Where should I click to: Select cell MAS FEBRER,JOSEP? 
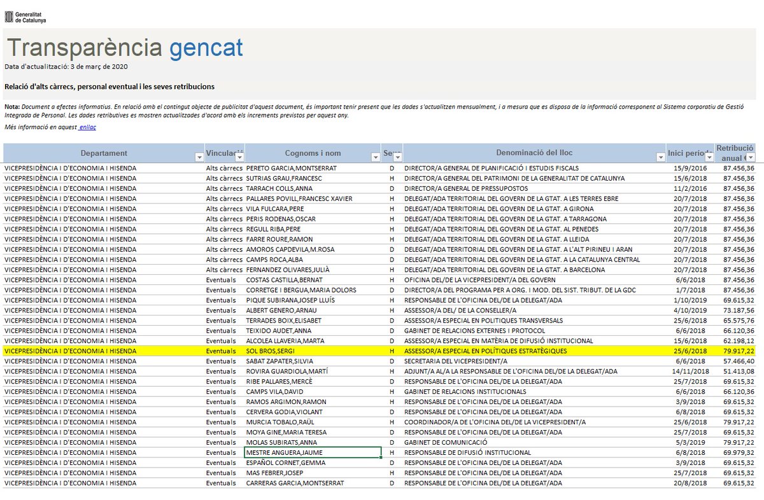[x=313, y=473]
